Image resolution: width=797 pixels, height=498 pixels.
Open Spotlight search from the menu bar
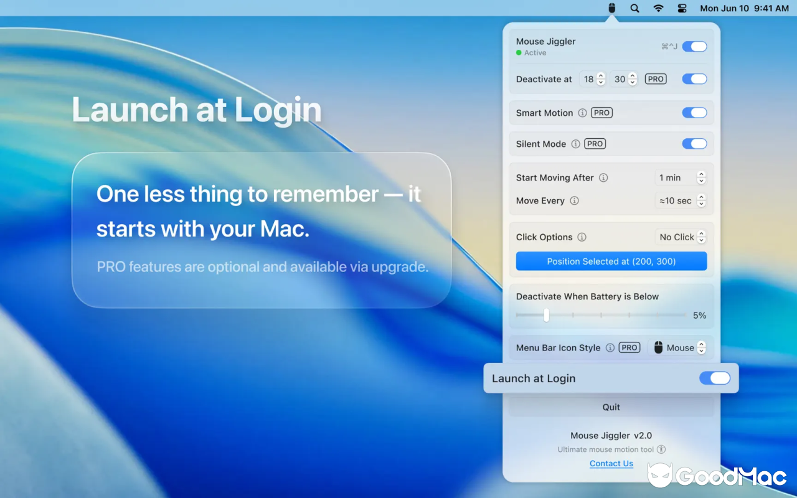pos(634,8)
